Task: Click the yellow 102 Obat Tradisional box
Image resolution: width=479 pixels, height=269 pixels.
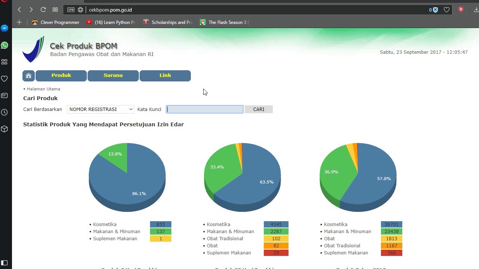Action: tap(276, 239)
